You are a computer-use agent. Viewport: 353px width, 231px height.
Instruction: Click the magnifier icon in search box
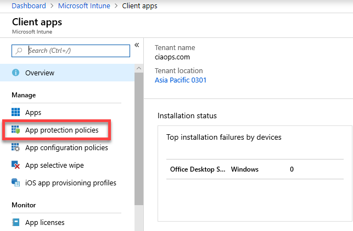tap(20, 51)
